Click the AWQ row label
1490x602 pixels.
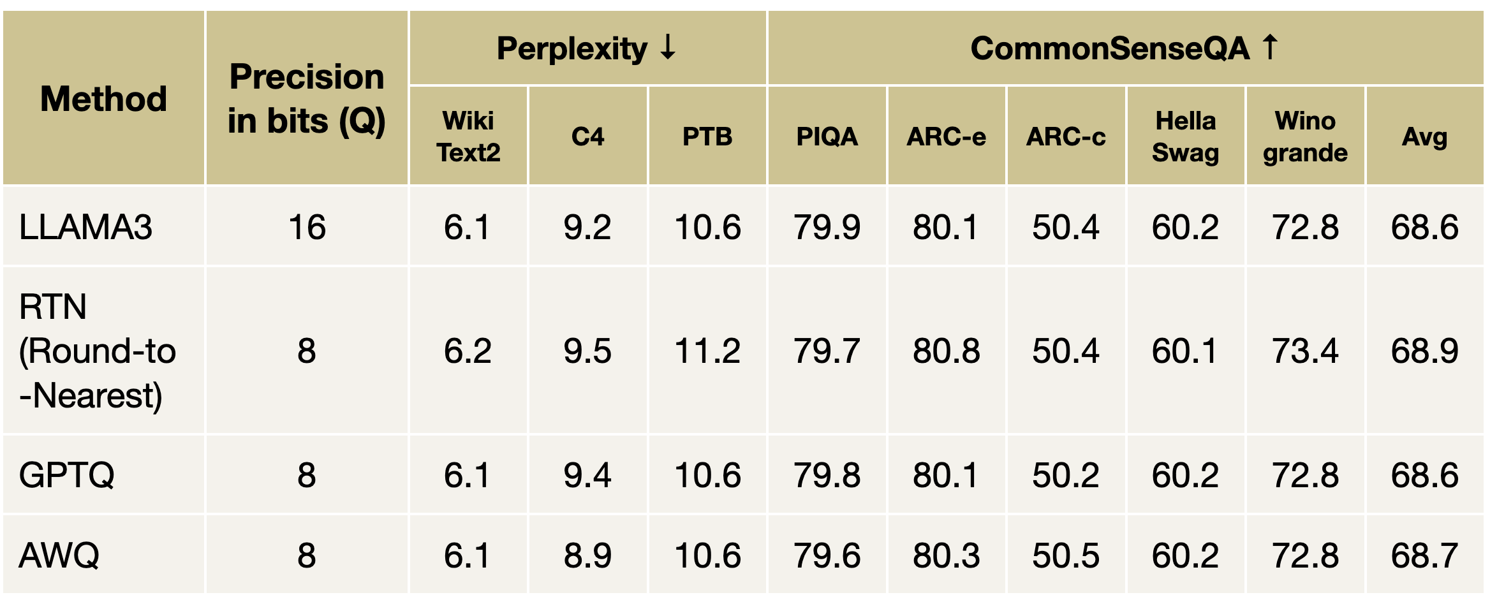tap(59, 555)
